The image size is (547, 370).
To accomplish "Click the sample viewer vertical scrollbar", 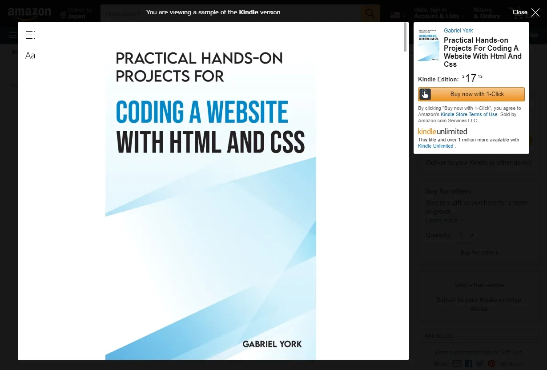I will coord(405,38).
